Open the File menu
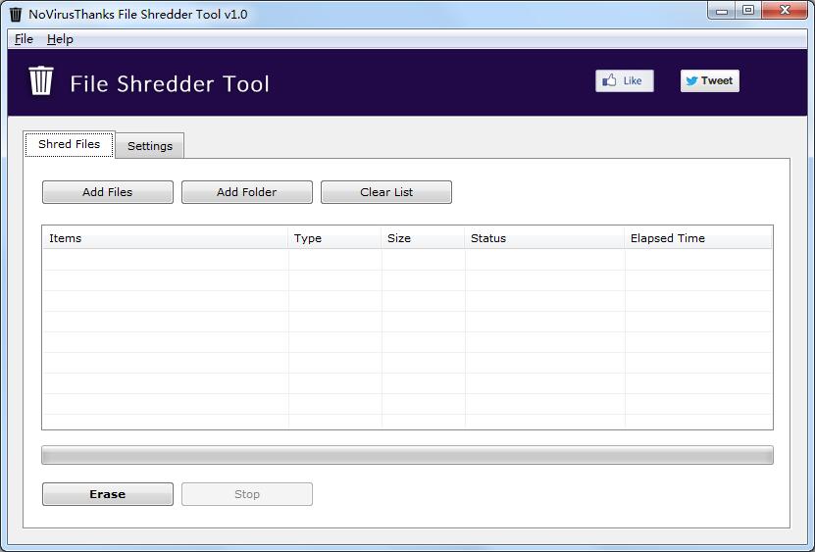 [24, 39]
